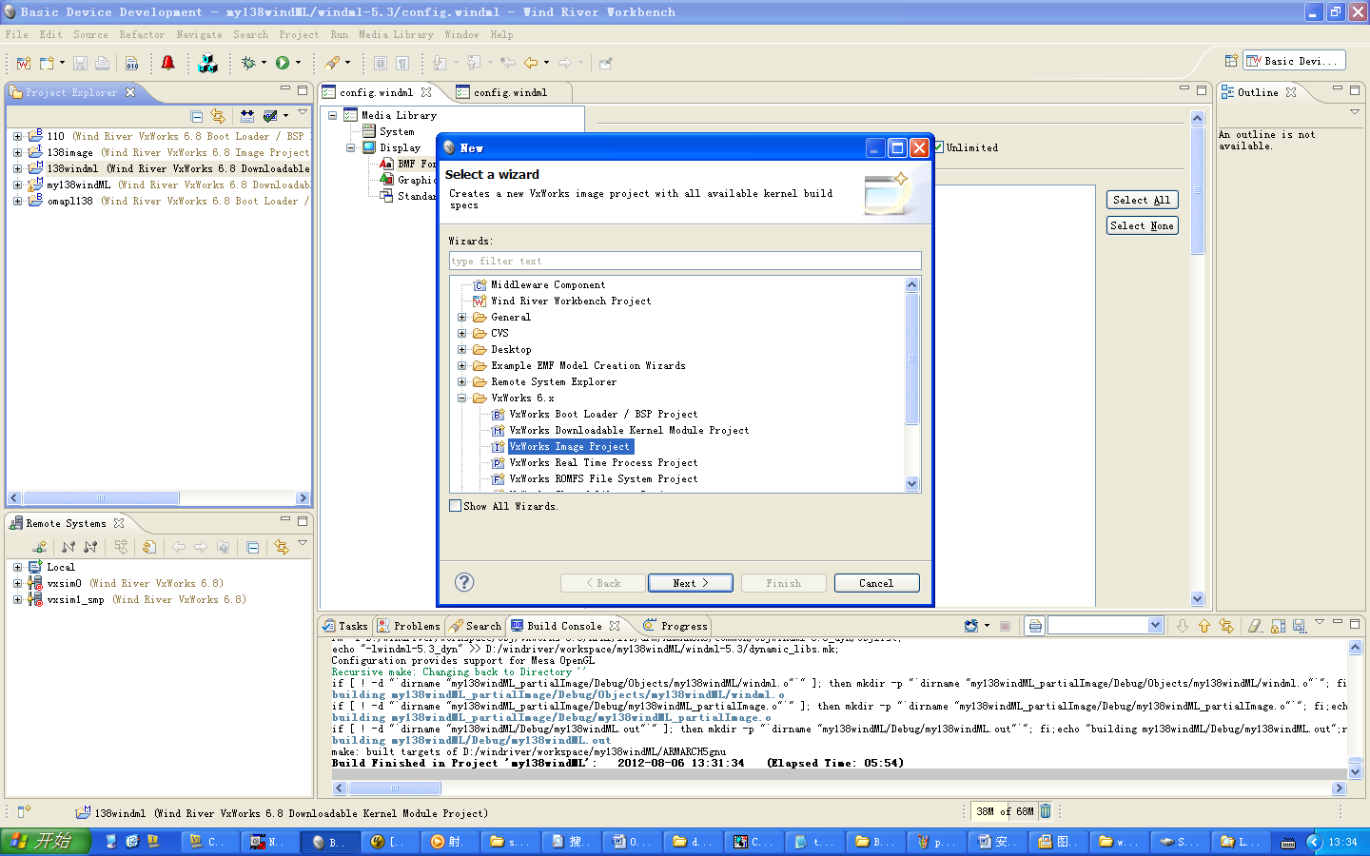The width and height of the screenshot is (1370, 856).
Task: Click the yellow back navigation arrow in toolbar
Action: 531,64
